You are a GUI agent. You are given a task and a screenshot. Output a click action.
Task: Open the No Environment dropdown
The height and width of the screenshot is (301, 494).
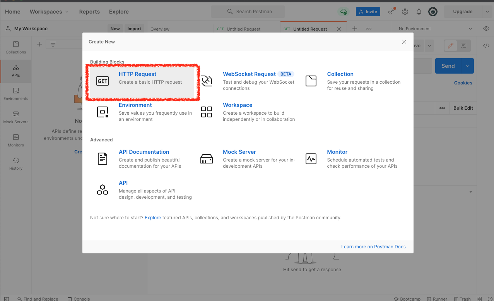[x=435, y=29]
